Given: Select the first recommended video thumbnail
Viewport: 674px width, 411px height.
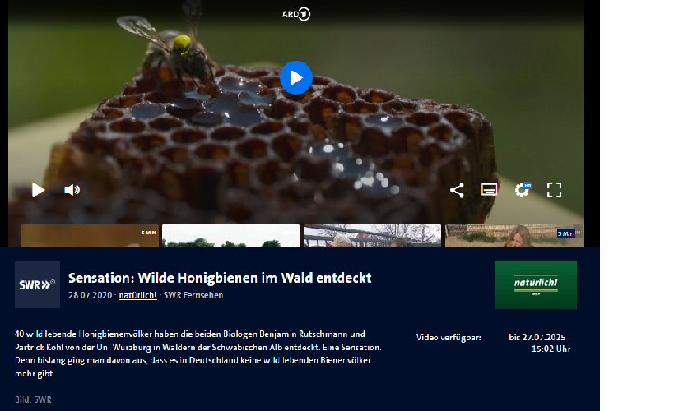Looking at the screenshot, I should point(90,236).
